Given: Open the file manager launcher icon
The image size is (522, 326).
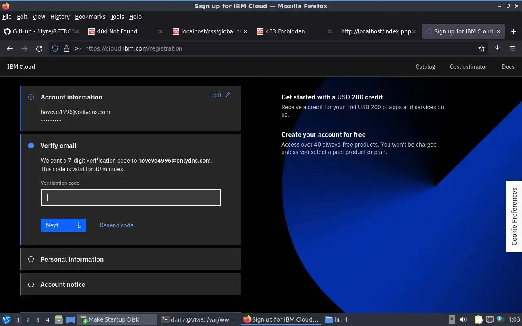Looking at the screenshot, I should coord(58,320).
